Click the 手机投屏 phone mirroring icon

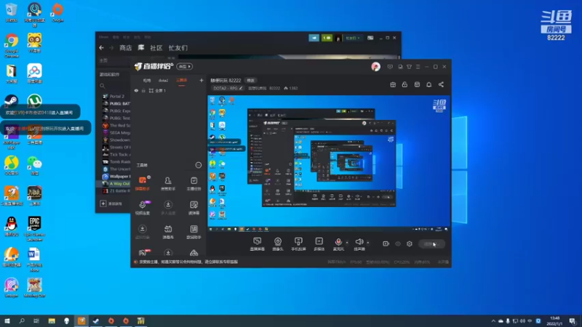pyautogui.click(x=298, y=244)
